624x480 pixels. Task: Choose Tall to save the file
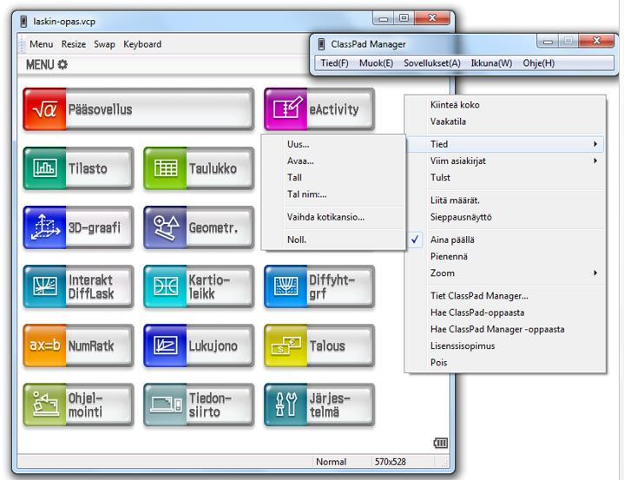333,178
